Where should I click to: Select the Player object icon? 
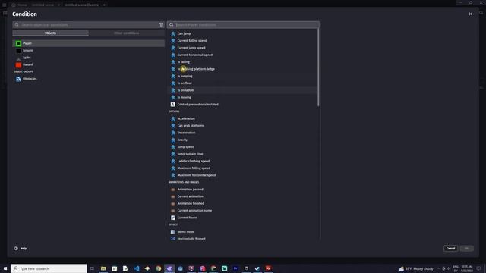tap(18, 43)
